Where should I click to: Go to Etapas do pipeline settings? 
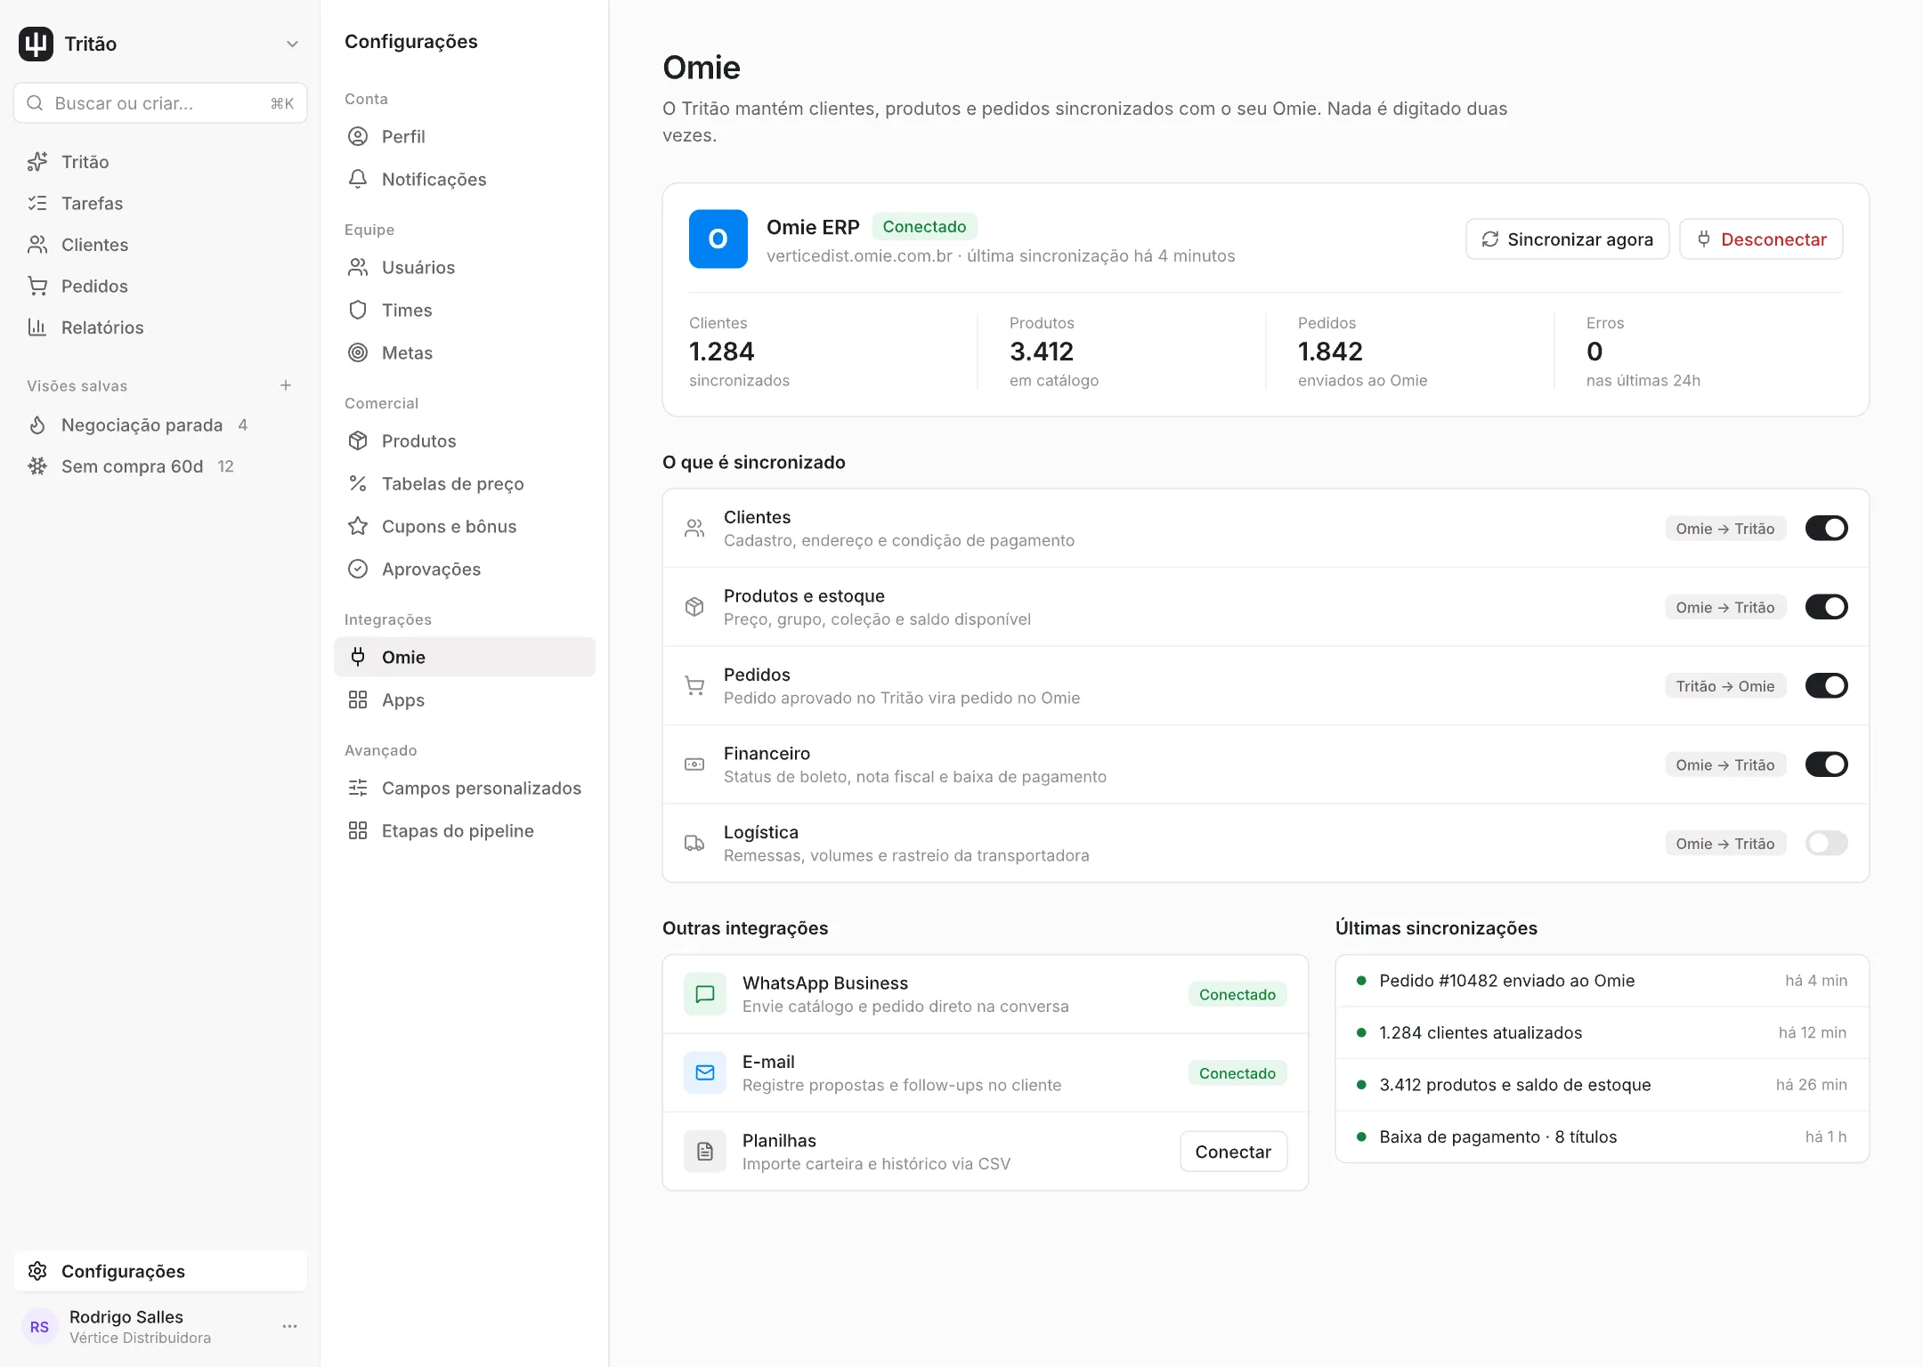pos(465,830)
